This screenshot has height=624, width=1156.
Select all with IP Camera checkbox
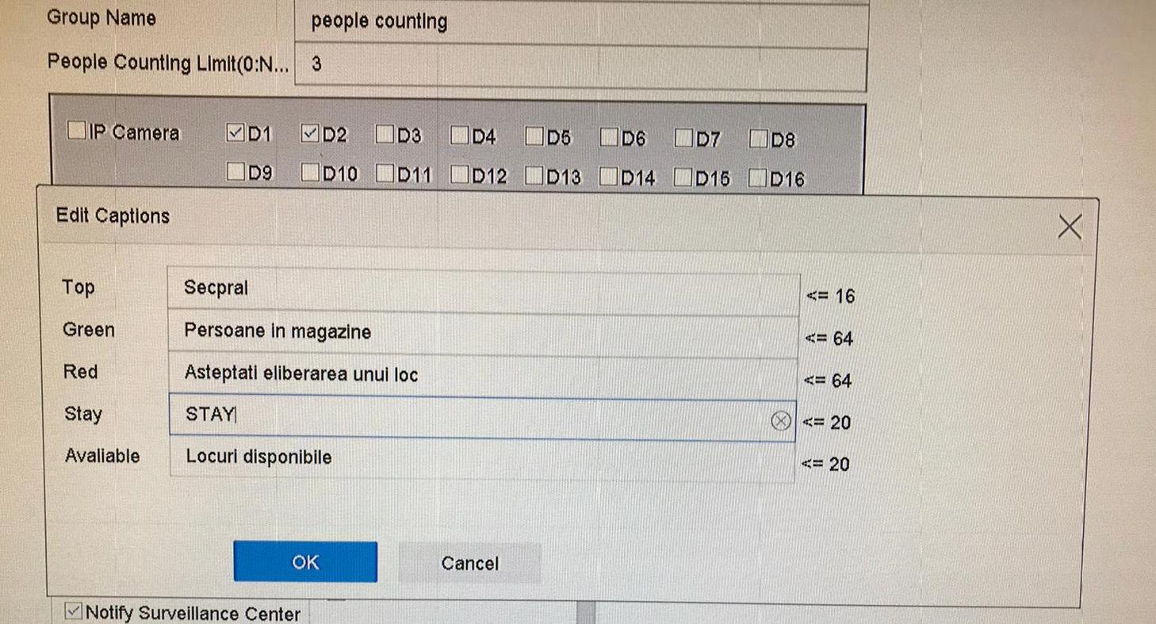(x=77, y=131)
